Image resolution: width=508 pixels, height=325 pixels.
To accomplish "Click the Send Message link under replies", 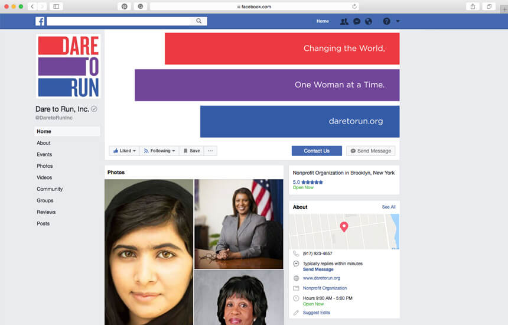I will (318, 269).
